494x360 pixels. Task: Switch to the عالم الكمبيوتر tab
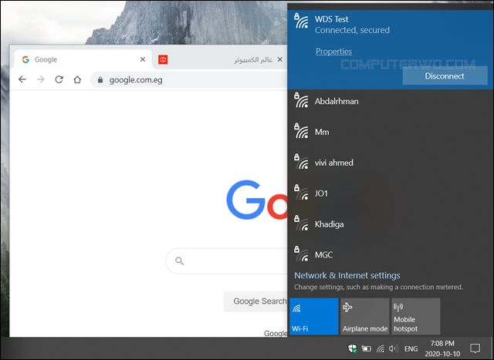[220, 59]
